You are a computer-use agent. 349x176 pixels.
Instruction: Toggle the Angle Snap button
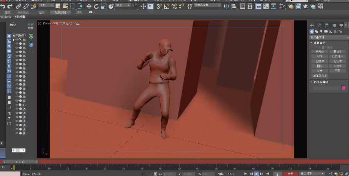[x=167, y=6]
